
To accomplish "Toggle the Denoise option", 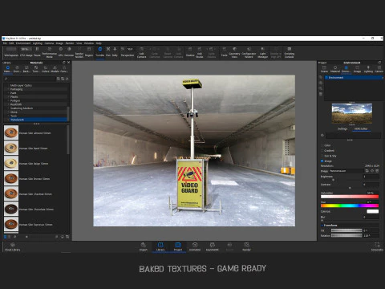I will (x=69, y=51).
